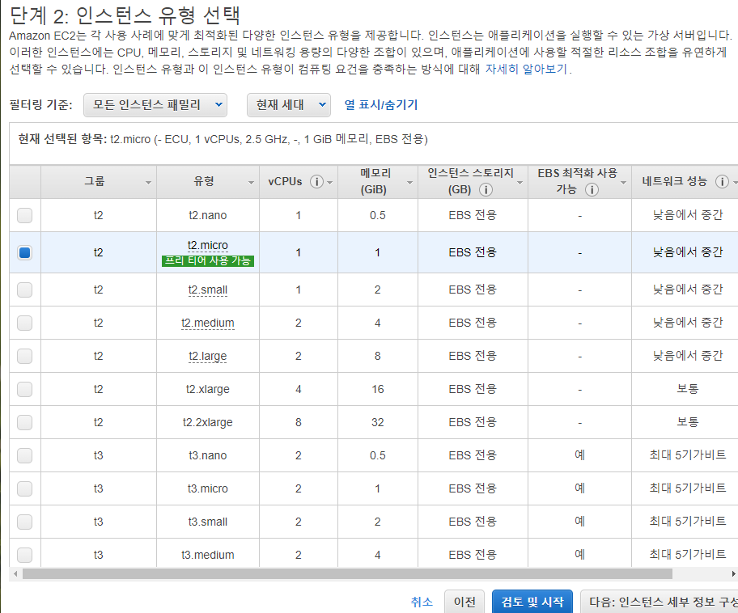
Task: Click the t2.large type link
Action: tap(207, 356)
